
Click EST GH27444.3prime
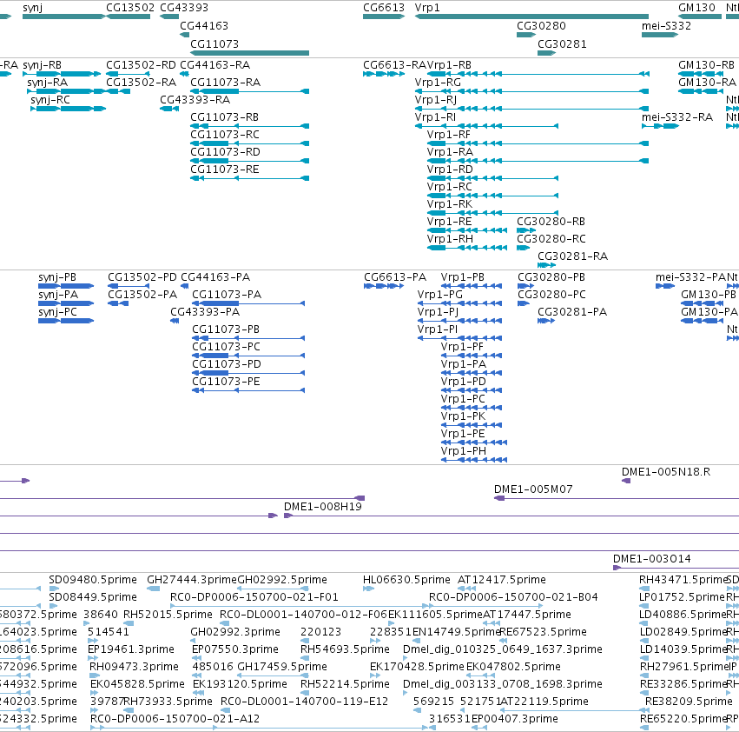coord(192,580)
